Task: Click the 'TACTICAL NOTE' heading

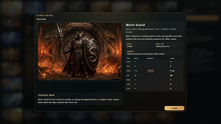Action: 46,95
